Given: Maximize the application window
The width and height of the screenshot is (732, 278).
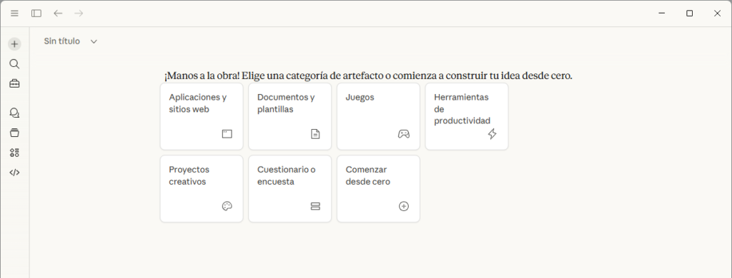Looking at the screenshot, I should pos(690,14).
